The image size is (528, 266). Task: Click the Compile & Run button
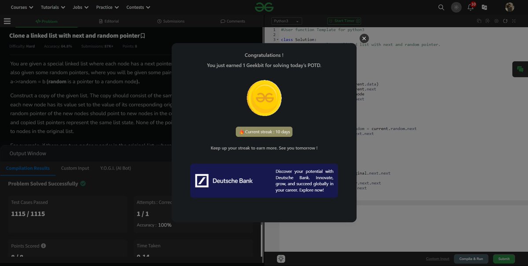[x=471, y=259]
